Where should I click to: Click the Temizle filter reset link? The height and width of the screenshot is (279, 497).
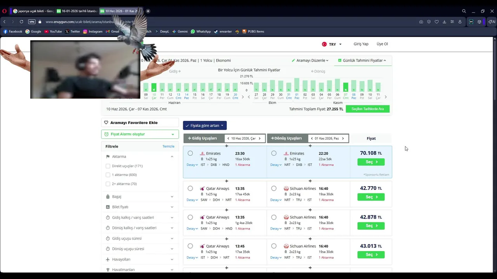(169, 146)
